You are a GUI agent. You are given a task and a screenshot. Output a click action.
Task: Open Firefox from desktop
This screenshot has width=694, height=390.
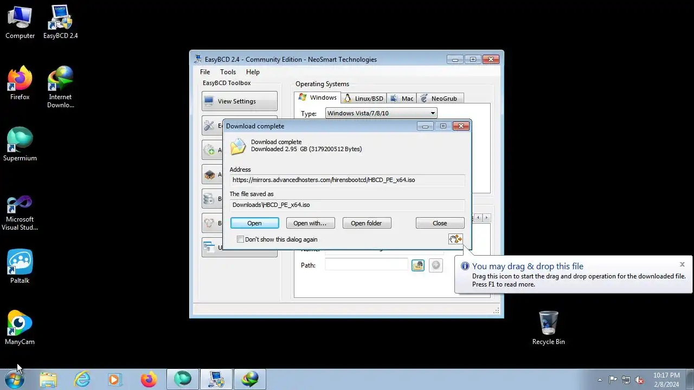point(20,83)
